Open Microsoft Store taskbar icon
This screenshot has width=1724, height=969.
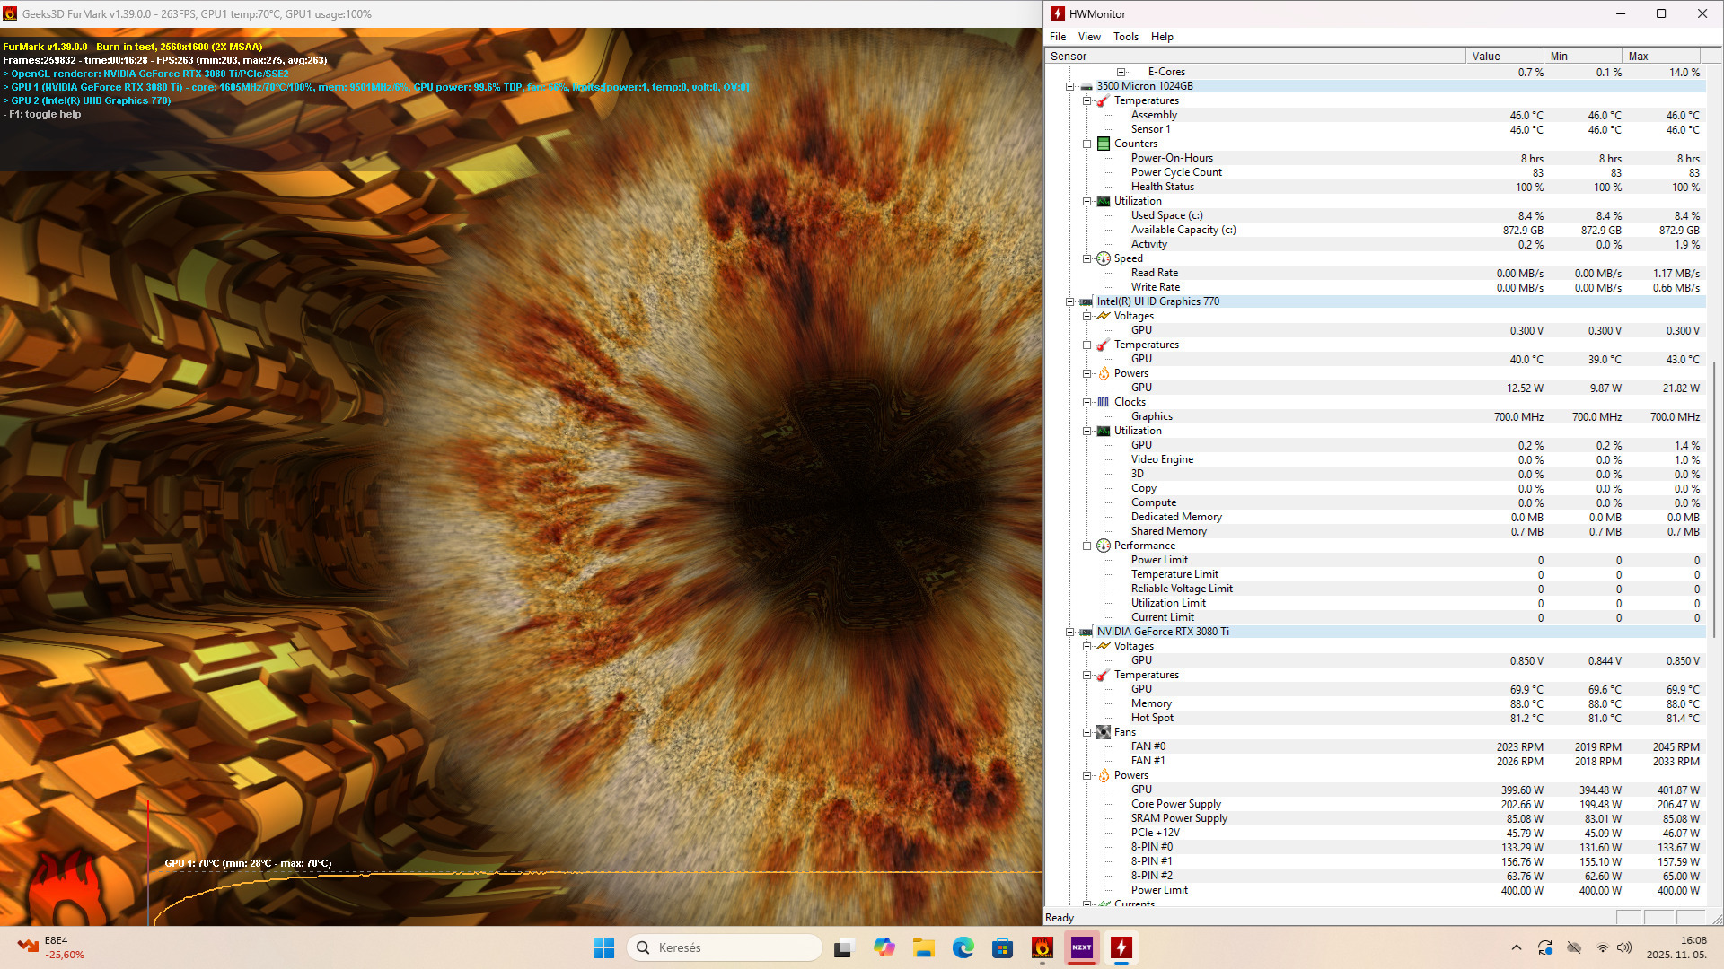[x=1002, y=947]
